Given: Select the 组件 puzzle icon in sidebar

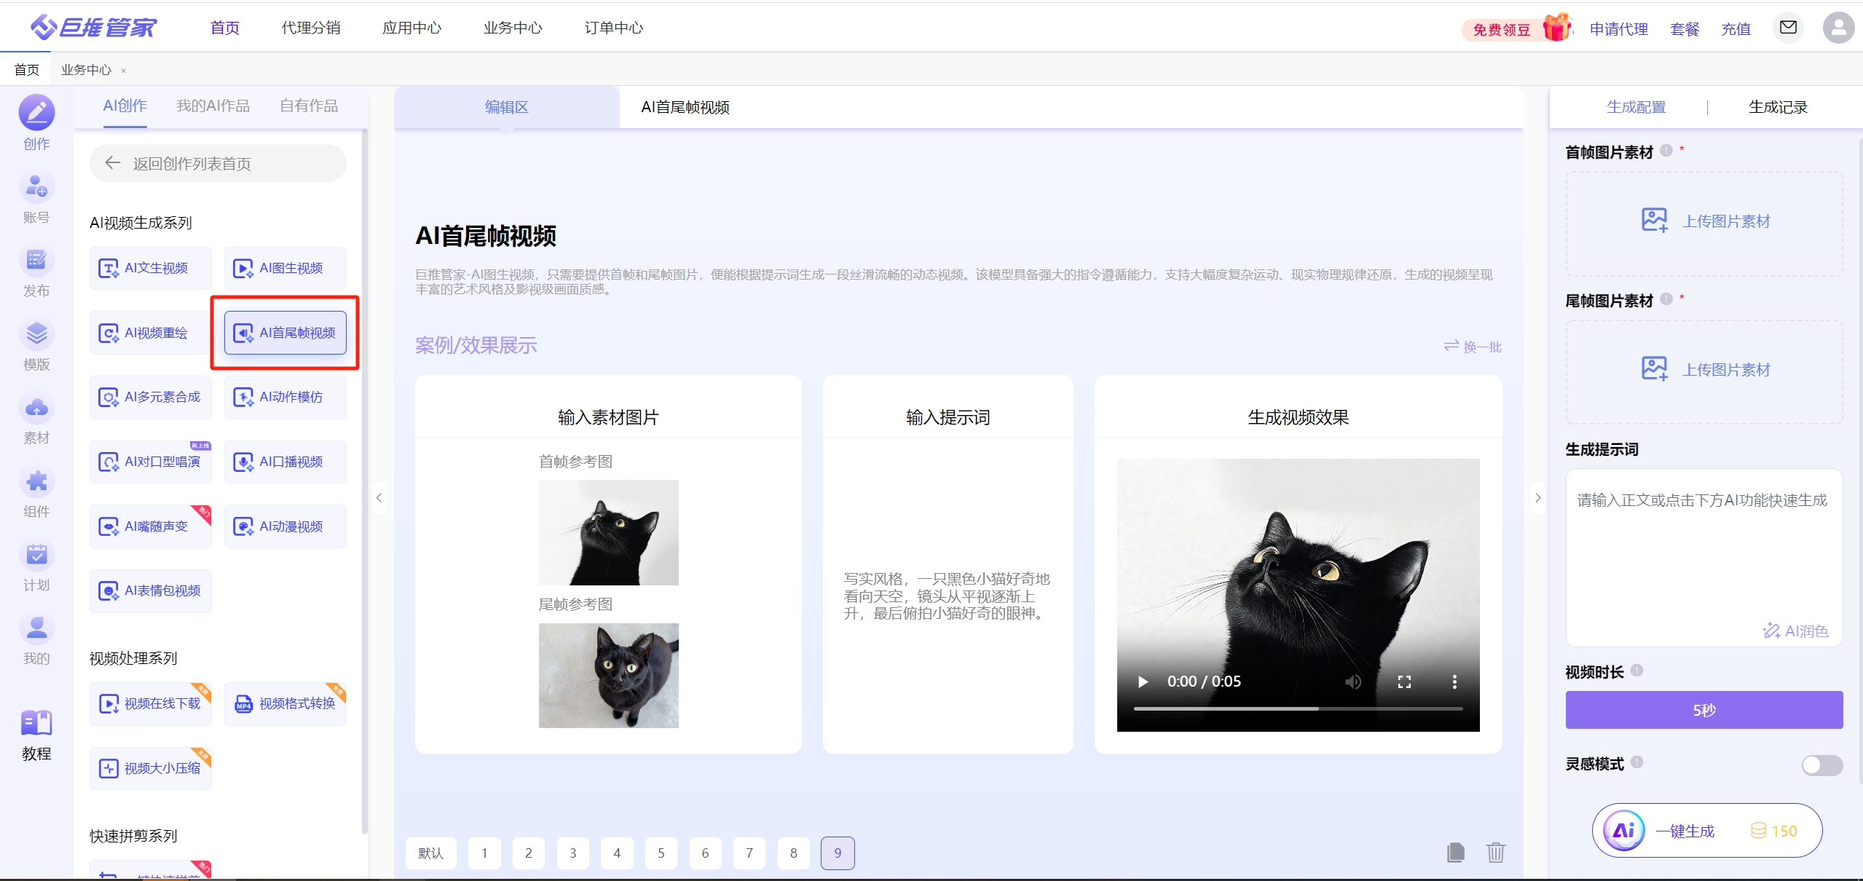Looking at the screenshot, I should (36, 482).
